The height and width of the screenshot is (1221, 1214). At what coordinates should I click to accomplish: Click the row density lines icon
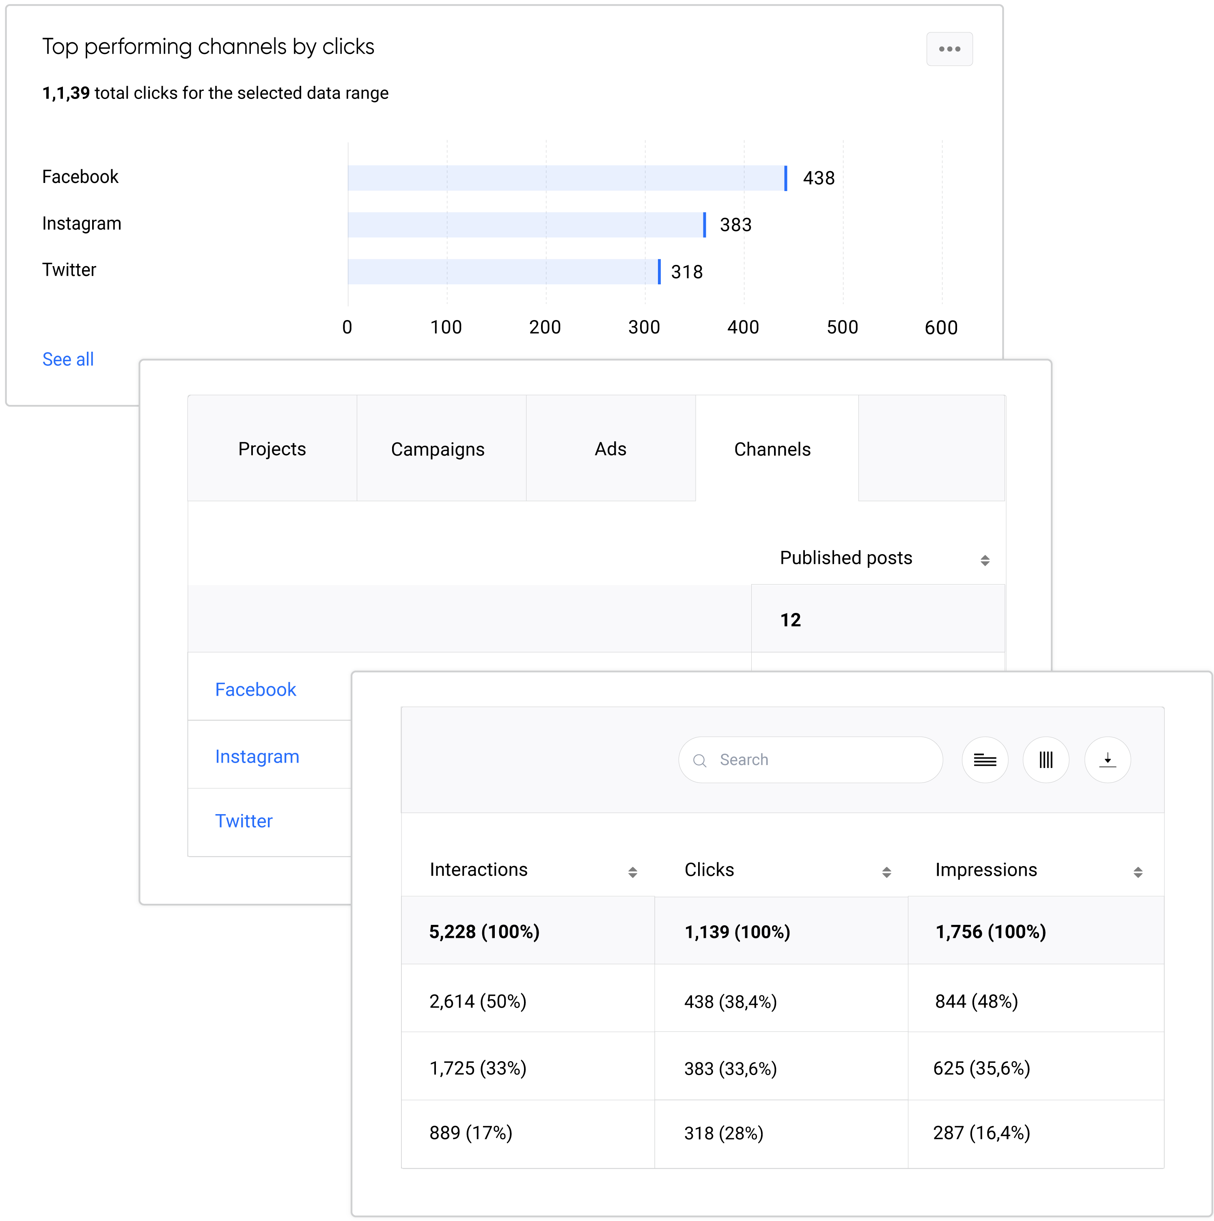985,760
